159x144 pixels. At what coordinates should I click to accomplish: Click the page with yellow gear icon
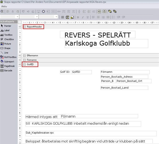click(72, 17)
